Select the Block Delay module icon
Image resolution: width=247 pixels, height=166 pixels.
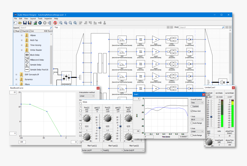click(27, 55)
